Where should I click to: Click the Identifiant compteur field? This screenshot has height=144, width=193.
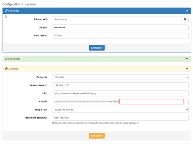click(x=120, y=118)
